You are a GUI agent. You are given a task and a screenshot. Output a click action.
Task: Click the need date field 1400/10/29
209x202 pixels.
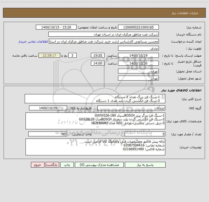[x=48, y=108]
